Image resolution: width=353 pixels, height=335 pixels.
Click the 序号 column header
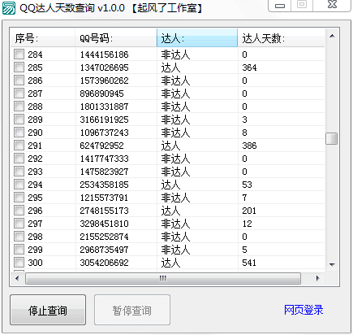(x=43, y=38)
